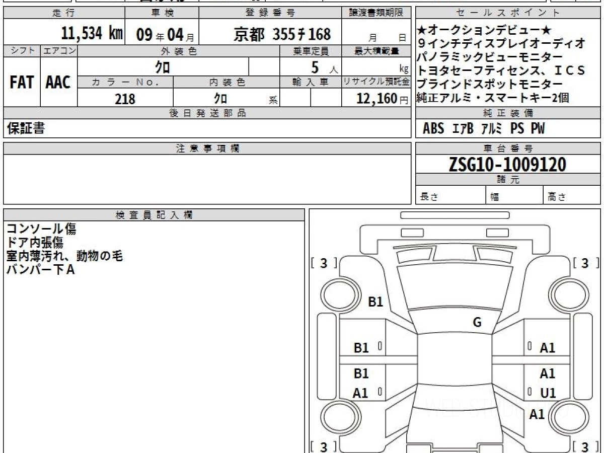Image resolution: width=604 pixels, height=453 pixels.
Task: Select the FAT shift type value
Action: (x=22, y=83)
